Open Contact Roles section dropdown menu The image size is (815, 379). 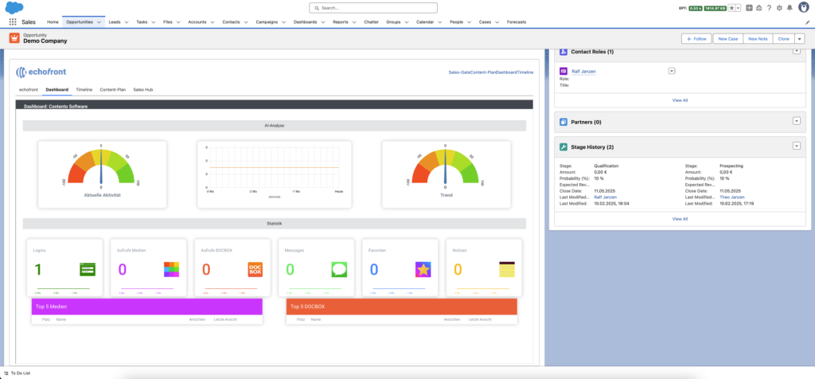[796, 50]
